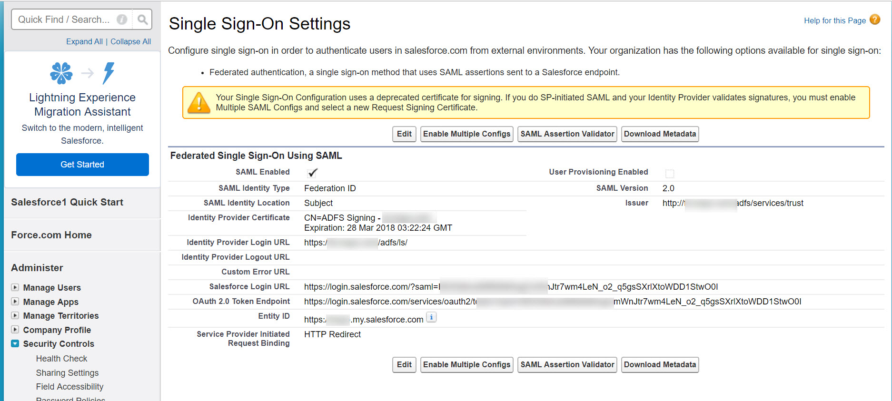Click the Entity ID info icon
Viewport: 892px width, 401px height.
[431, 317]
